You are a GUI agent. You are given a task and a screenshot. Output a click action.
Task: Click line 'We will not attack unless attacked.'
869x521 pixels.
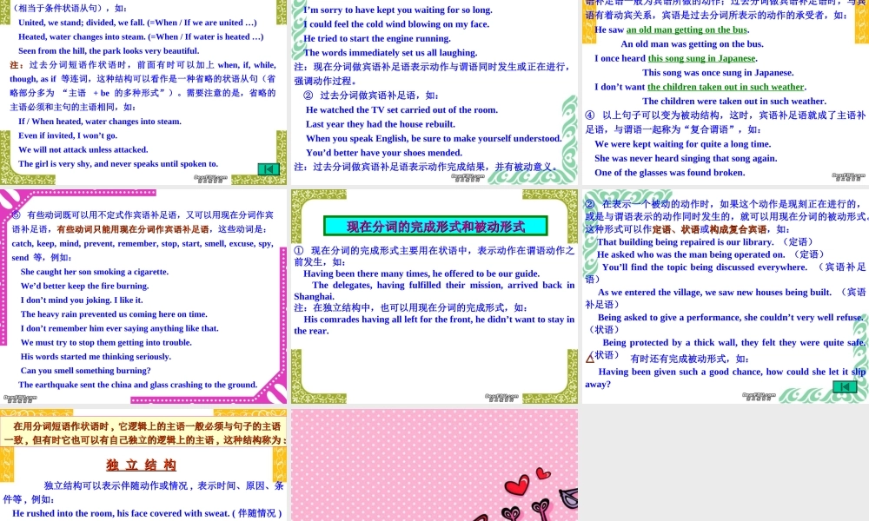coord(83,150)
